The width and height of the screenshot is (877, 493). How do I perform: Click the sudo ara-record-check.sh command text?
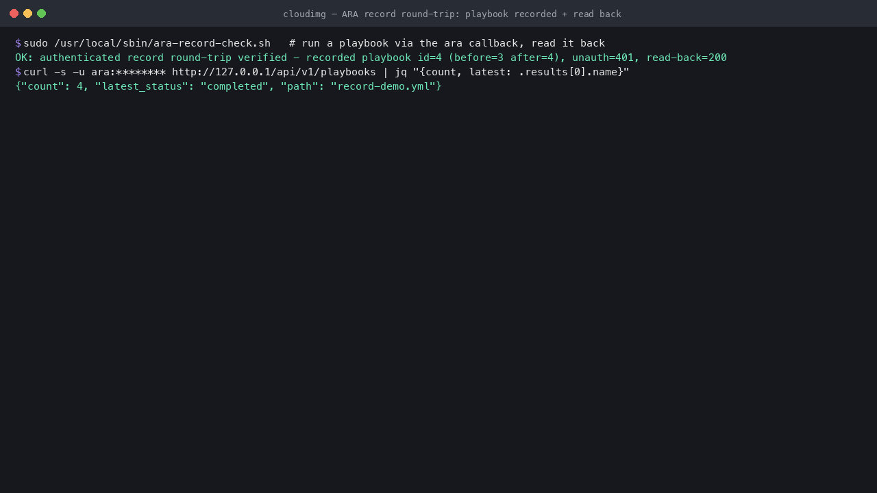click(x=147, y=43)
